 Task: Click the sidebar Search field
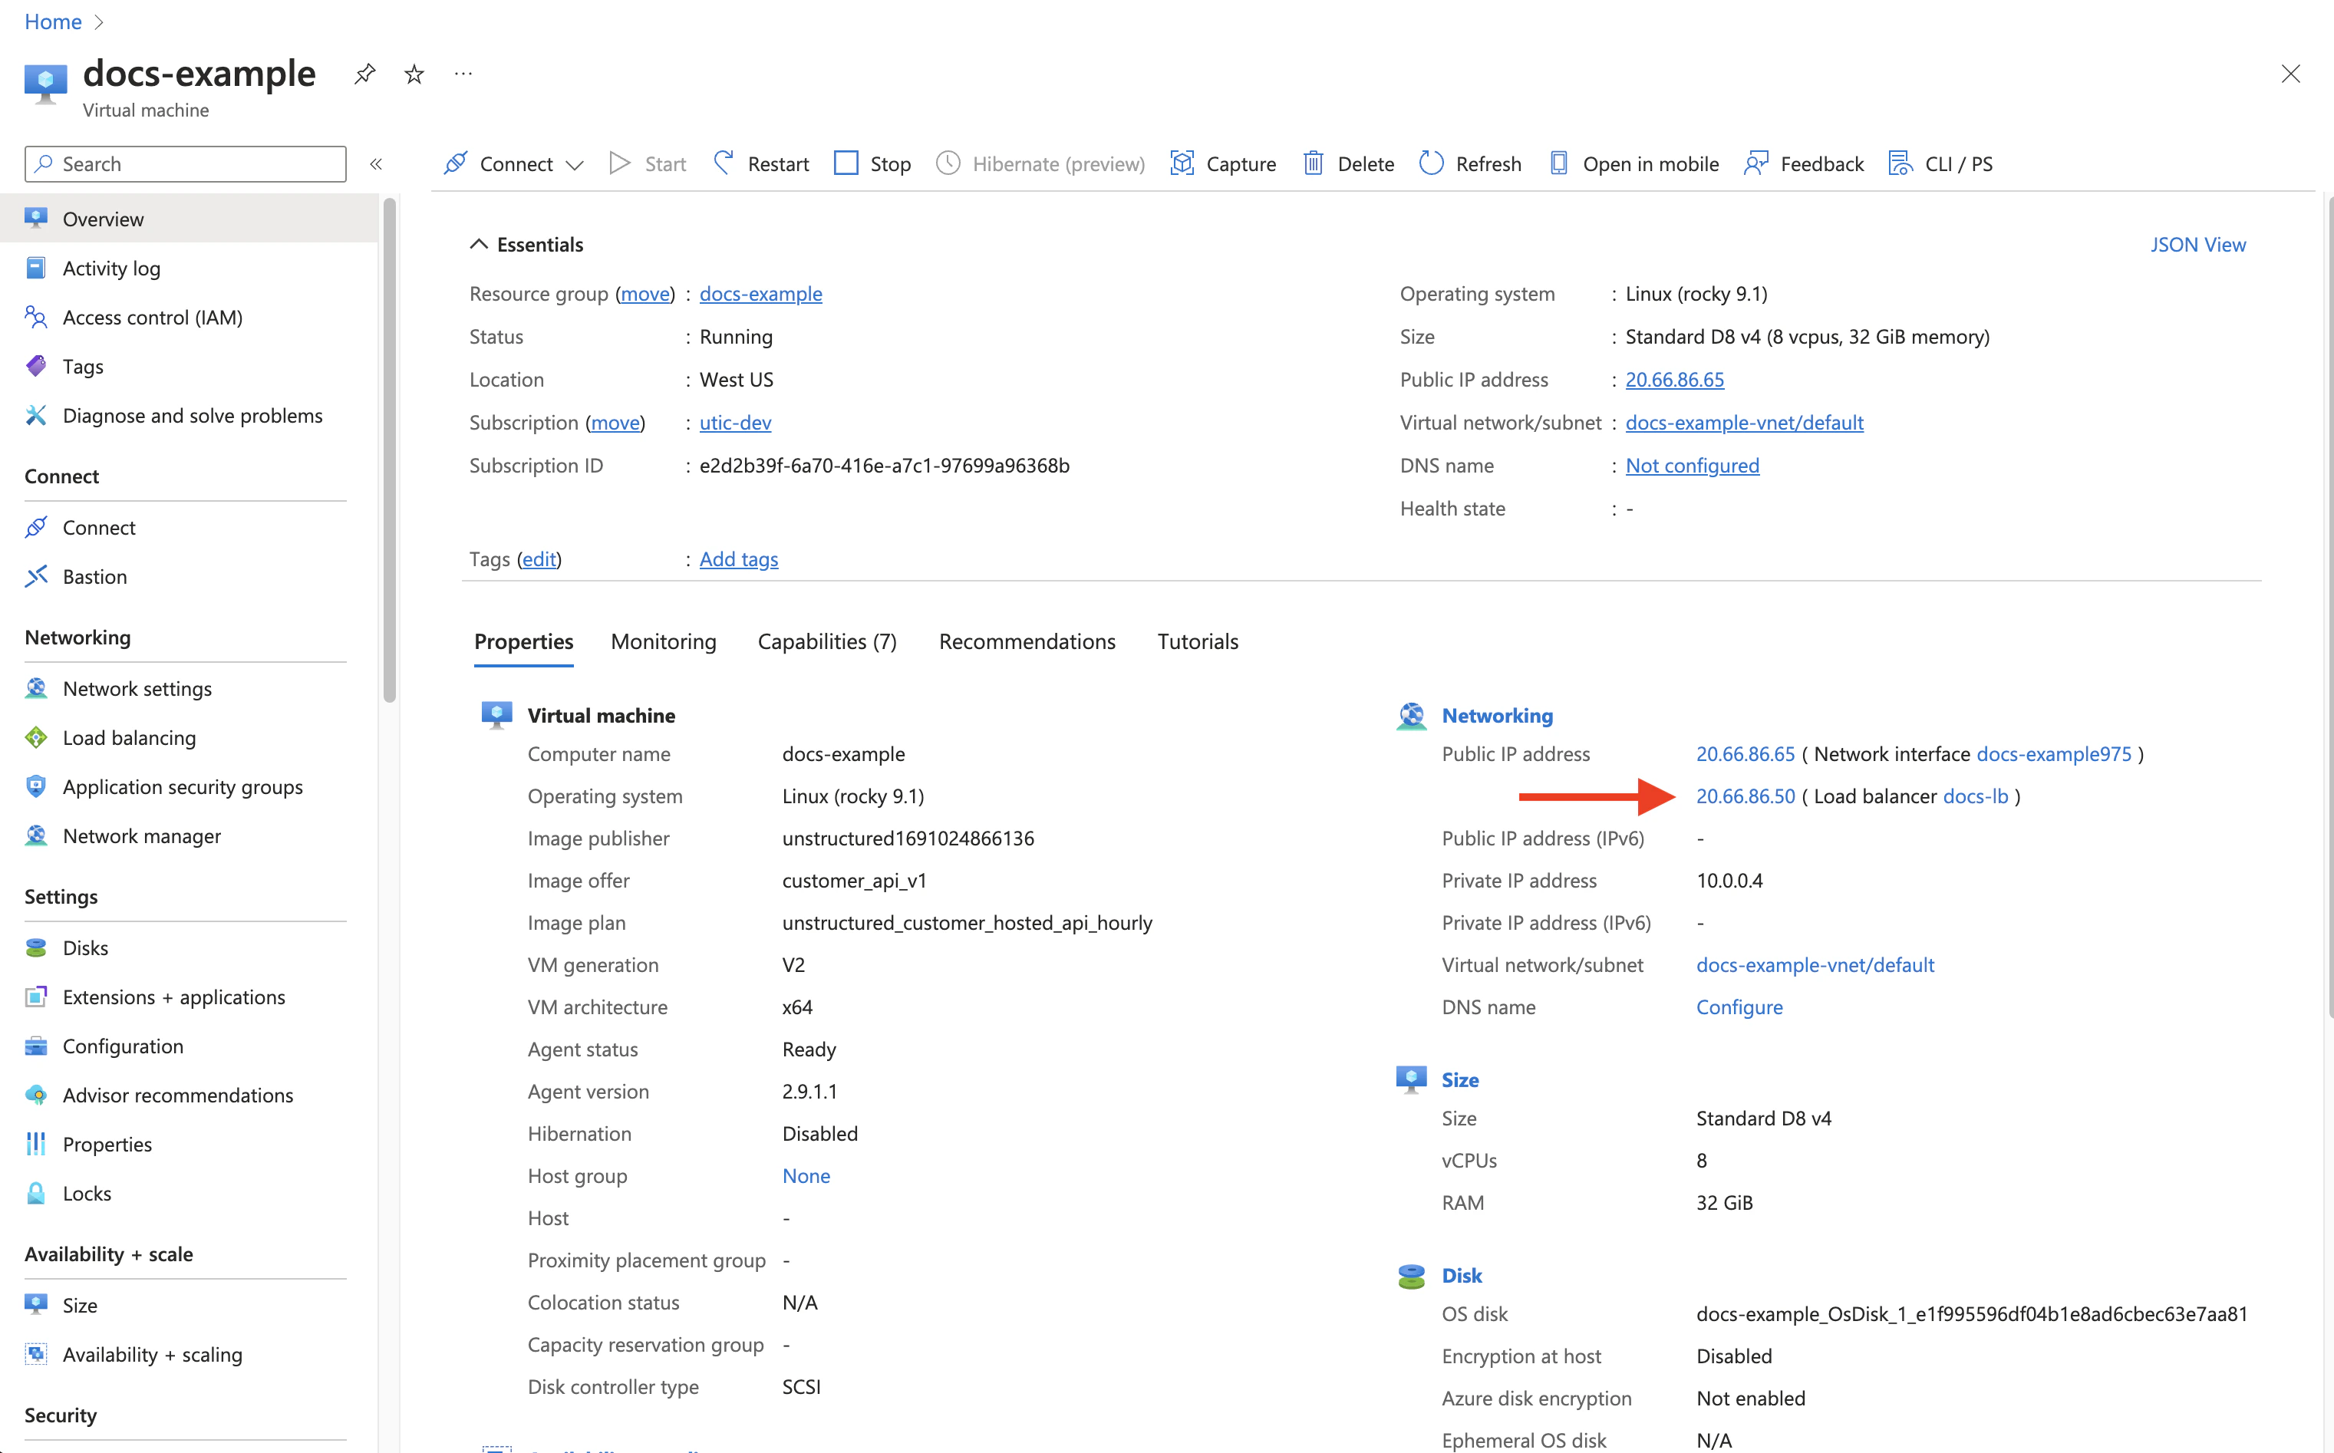186,164
